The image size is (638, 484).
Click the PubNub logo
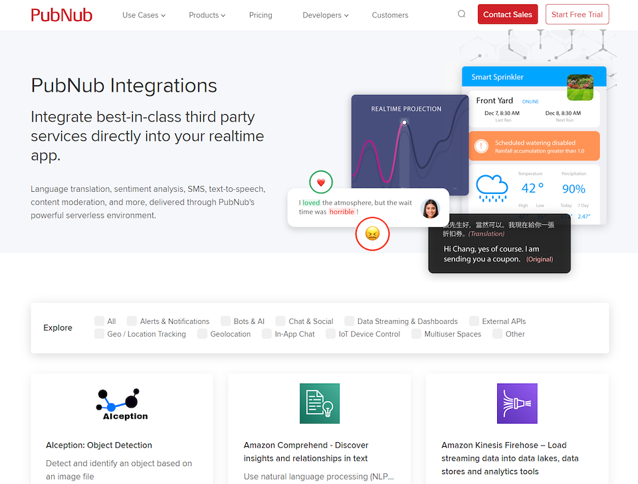click(62, 15)
